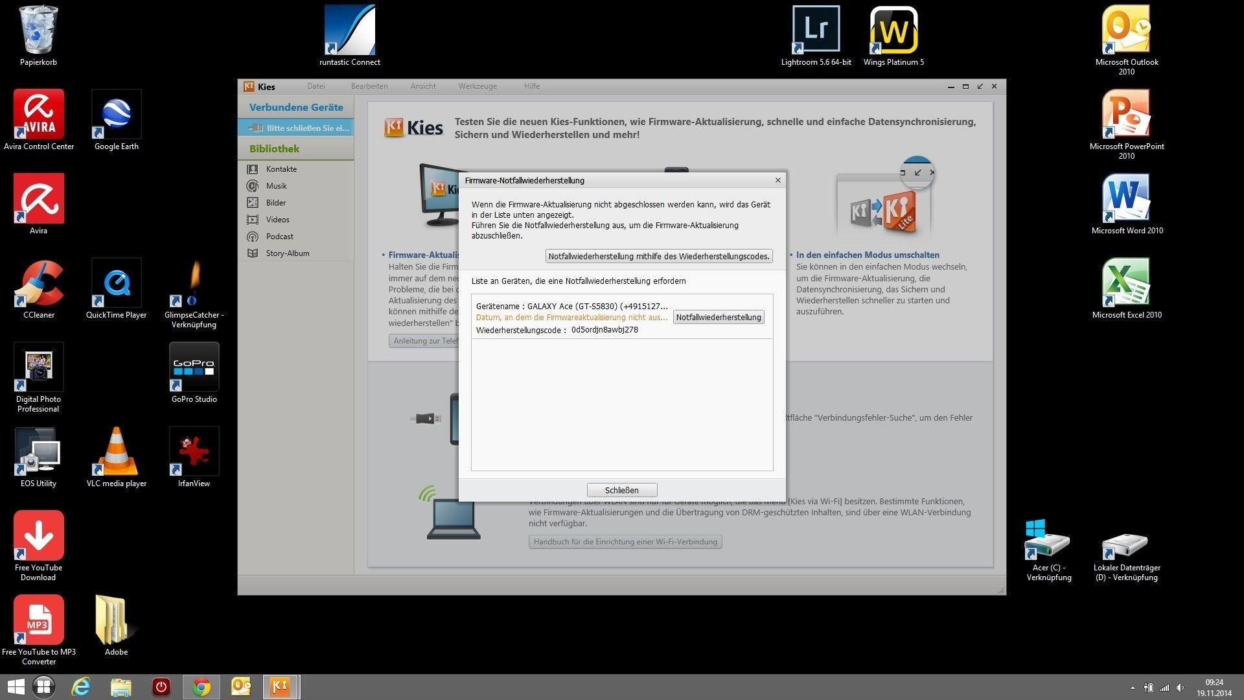Screen dimensions: 1244x700
Task: Open Avira Control Center shortcut
Action: point(39,120)
